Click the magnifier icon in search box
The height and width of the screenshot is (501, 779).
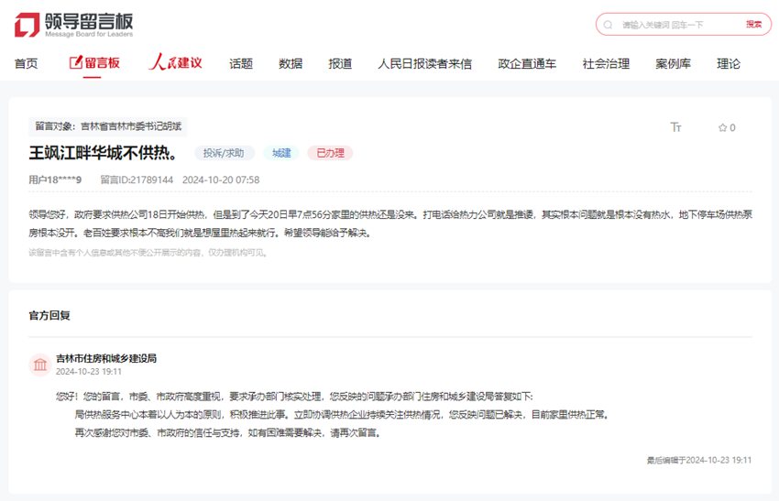[x=609, y=25]
